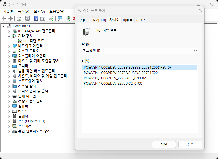This screenshot has width=218, height=159.
Task: Open the 속성 하드웨어 ID dropdown
Action: [140, 51]
